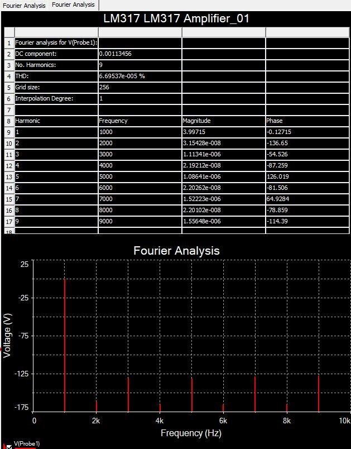351x449 pixels.
Task: Click the Grid size value 256
Action: [x=140, y=87]
